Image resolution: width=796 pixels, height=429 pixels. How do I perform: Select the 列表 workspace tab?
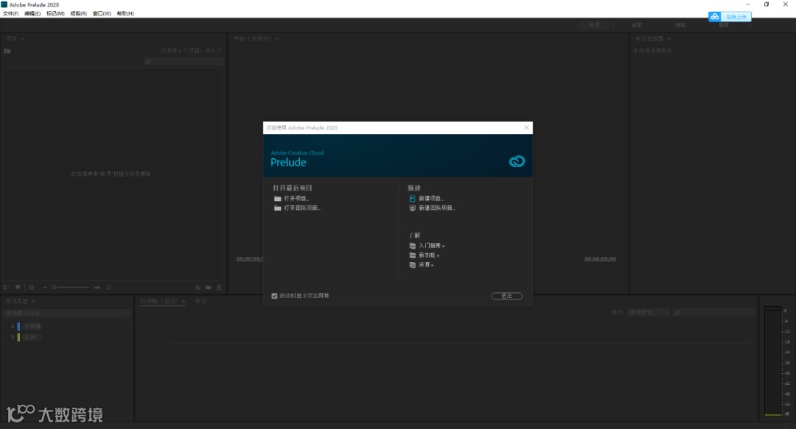coord(680,25)
